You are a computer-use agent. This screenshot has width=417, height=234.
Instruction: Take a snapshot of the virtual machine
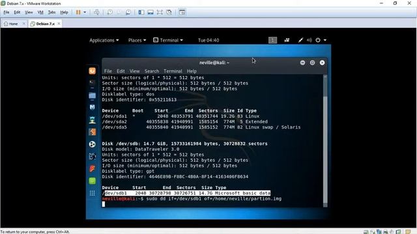coord(110,12)
